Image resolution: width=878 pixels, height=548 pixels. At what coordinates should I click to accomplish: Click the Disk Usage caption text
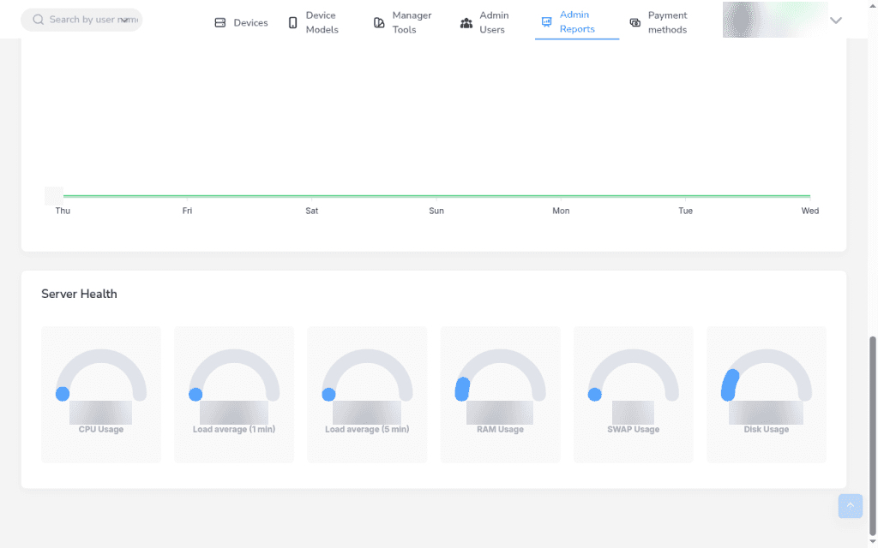(x=766, y=430)
